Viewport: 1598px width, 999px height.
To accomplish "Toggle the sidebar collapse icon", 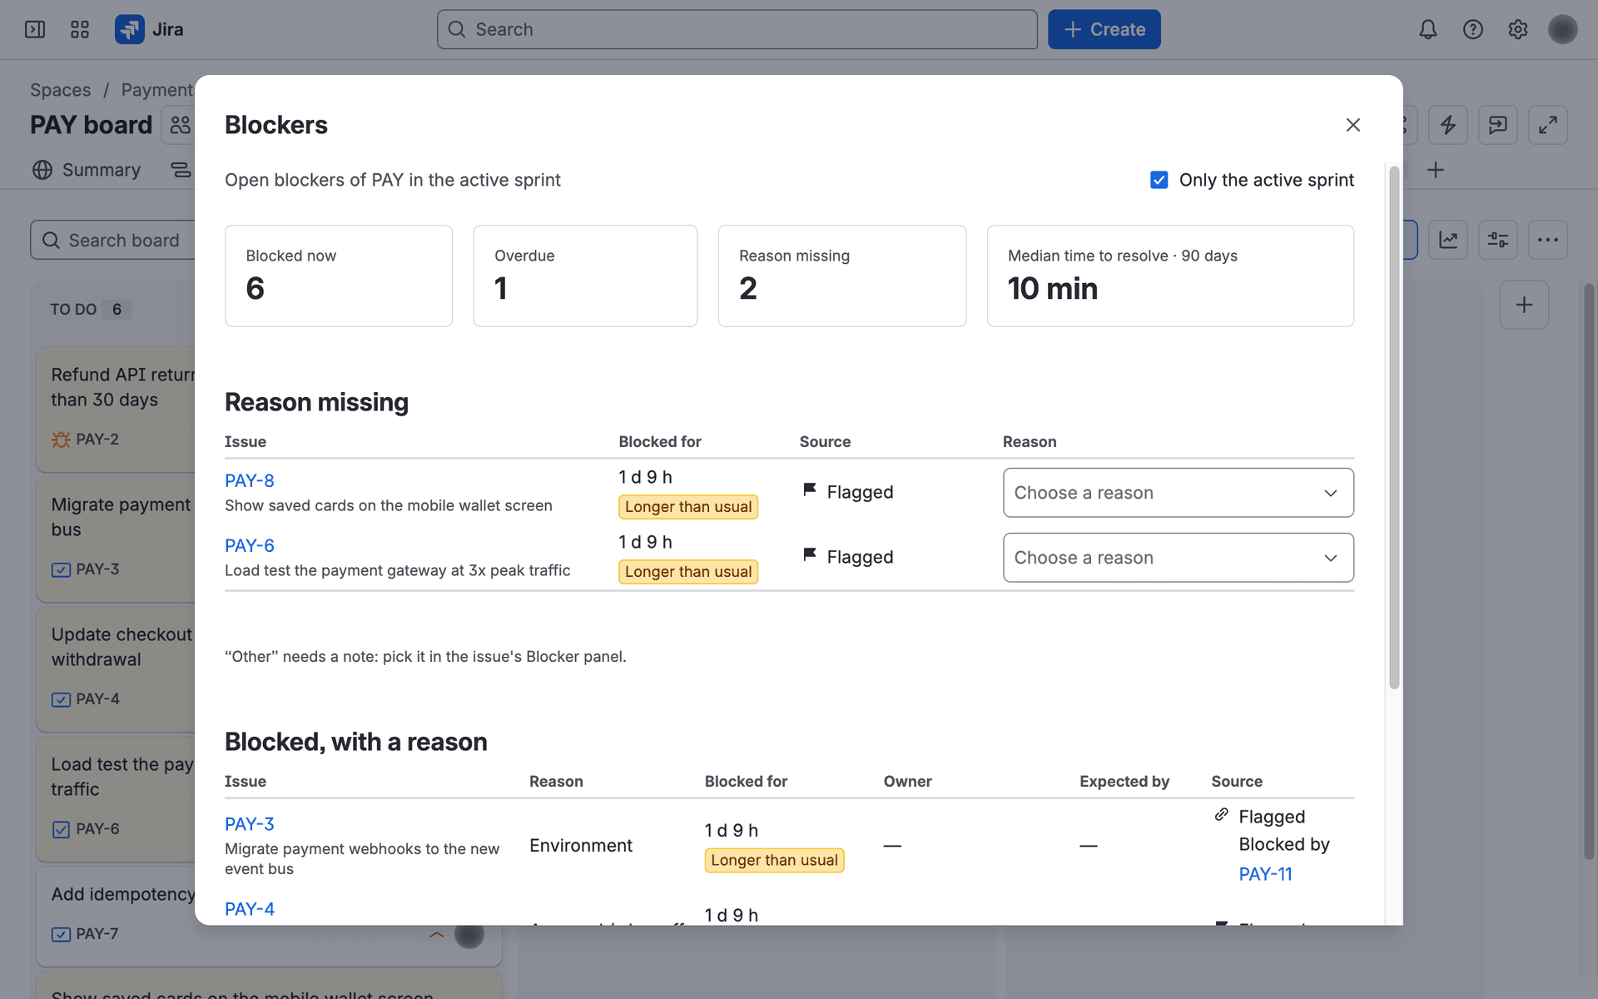I will tap(35, 30).
